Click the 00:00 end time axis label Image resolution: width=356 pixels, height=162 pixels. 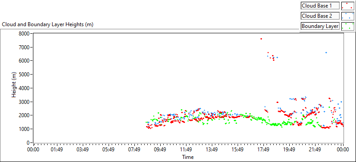[343, 150]
